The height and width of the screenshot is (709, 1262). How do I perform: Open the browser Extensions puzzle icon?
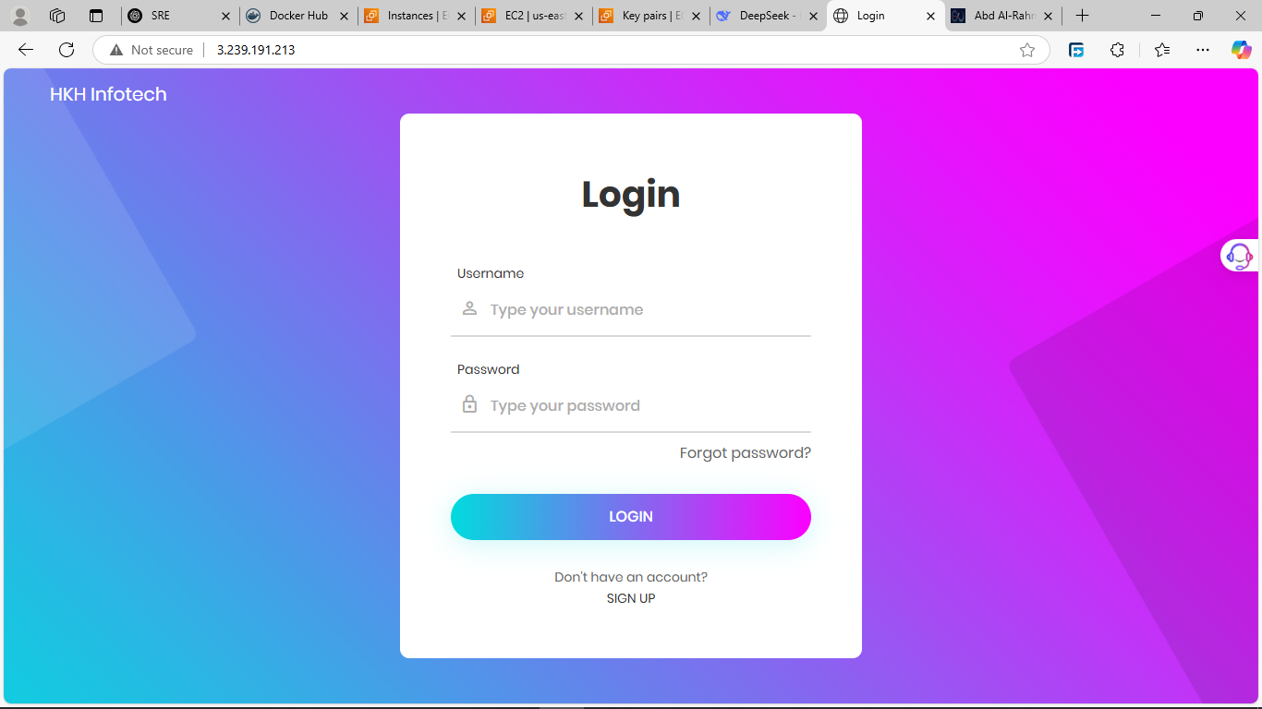pyautogui.click(x=1117, y=50)
